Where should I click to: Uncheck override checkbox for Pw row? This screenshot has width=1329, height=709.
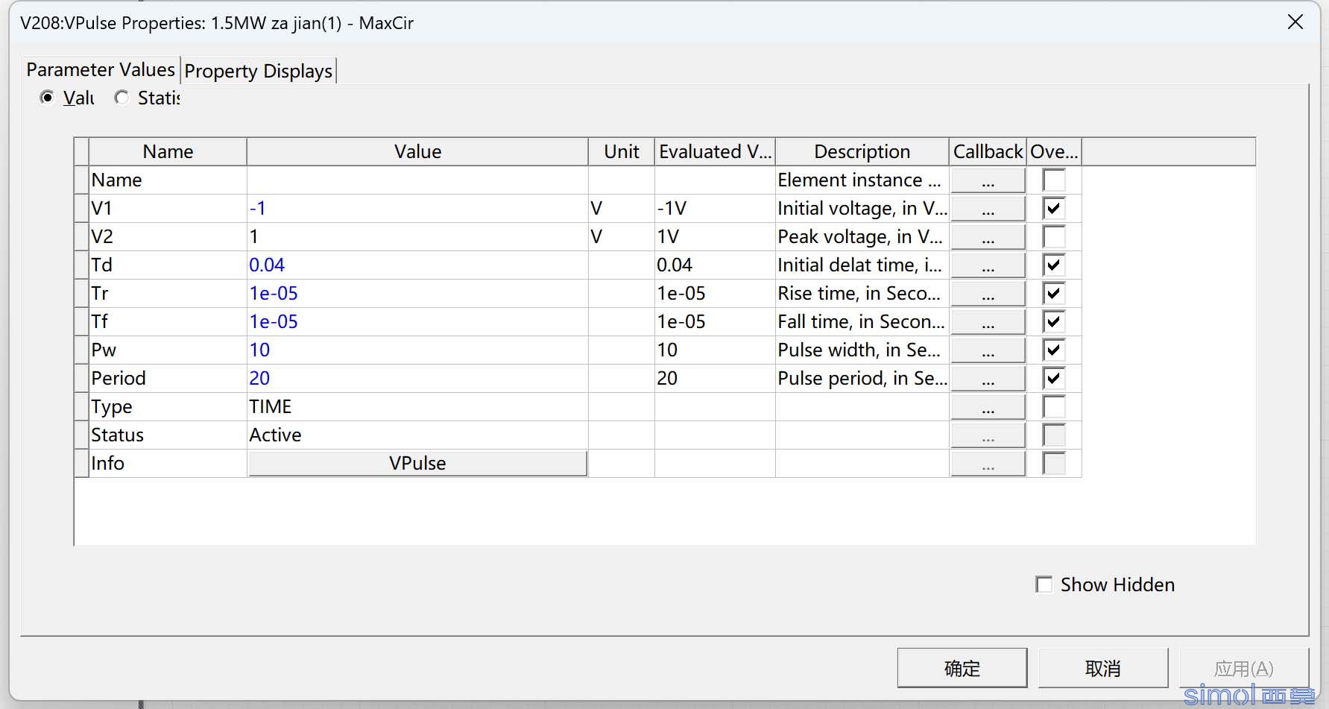pyautogui.click(x=1054, y=350)
